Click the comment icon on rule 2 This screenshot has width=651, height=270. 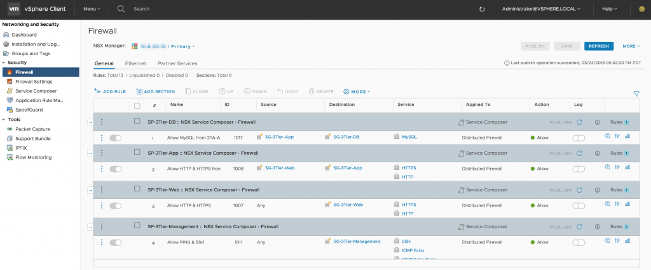607,168
